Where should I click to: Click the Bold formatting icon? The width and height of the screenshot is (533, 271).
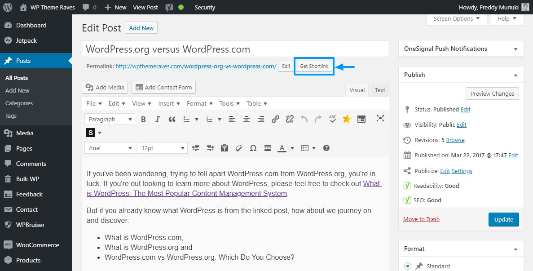point(143,119)
